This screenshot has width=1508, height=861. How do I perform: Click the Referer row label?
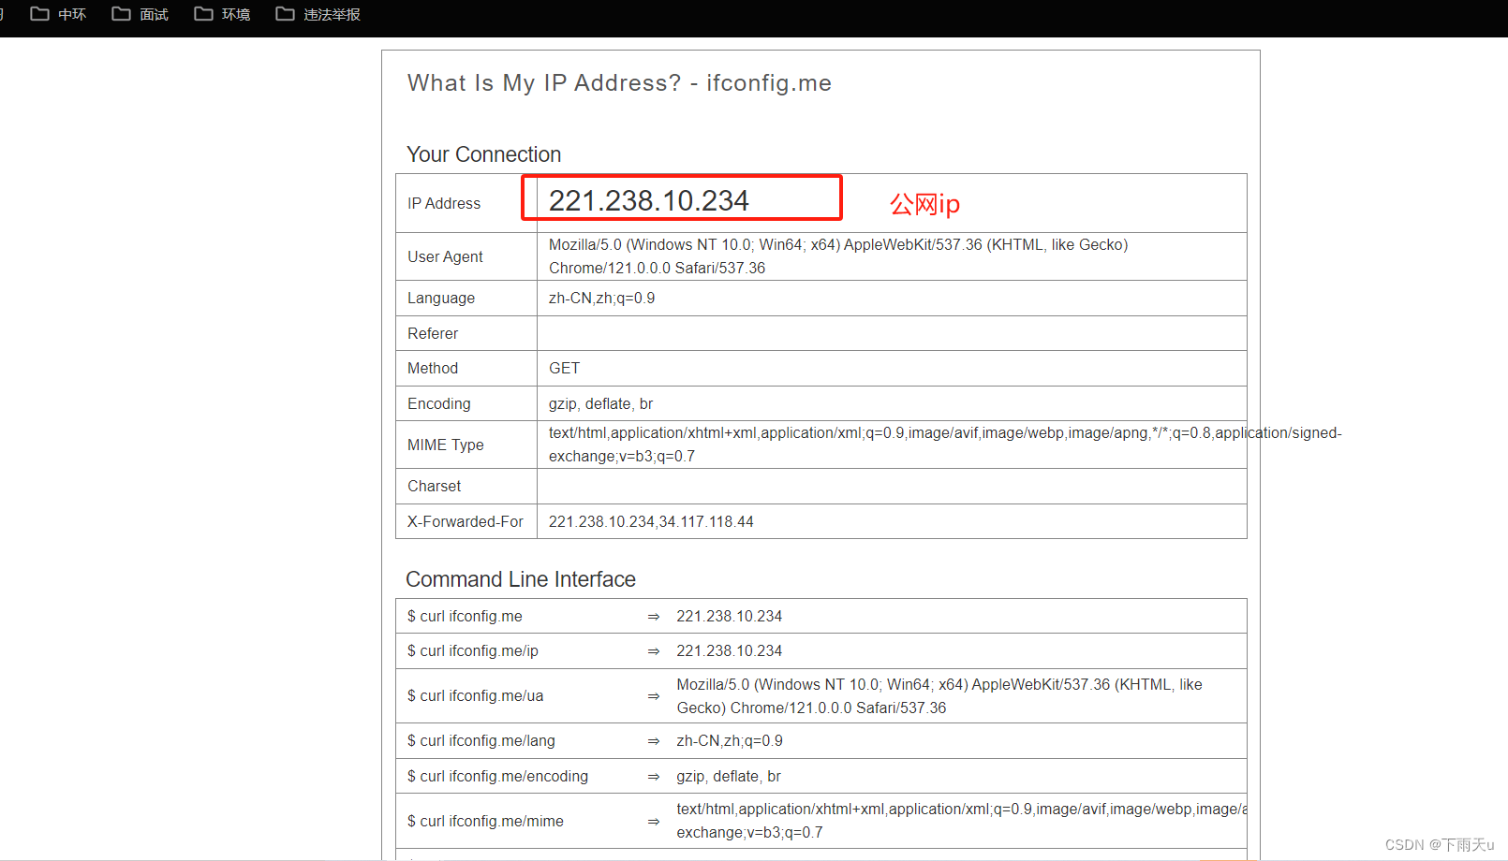point(433,333)
